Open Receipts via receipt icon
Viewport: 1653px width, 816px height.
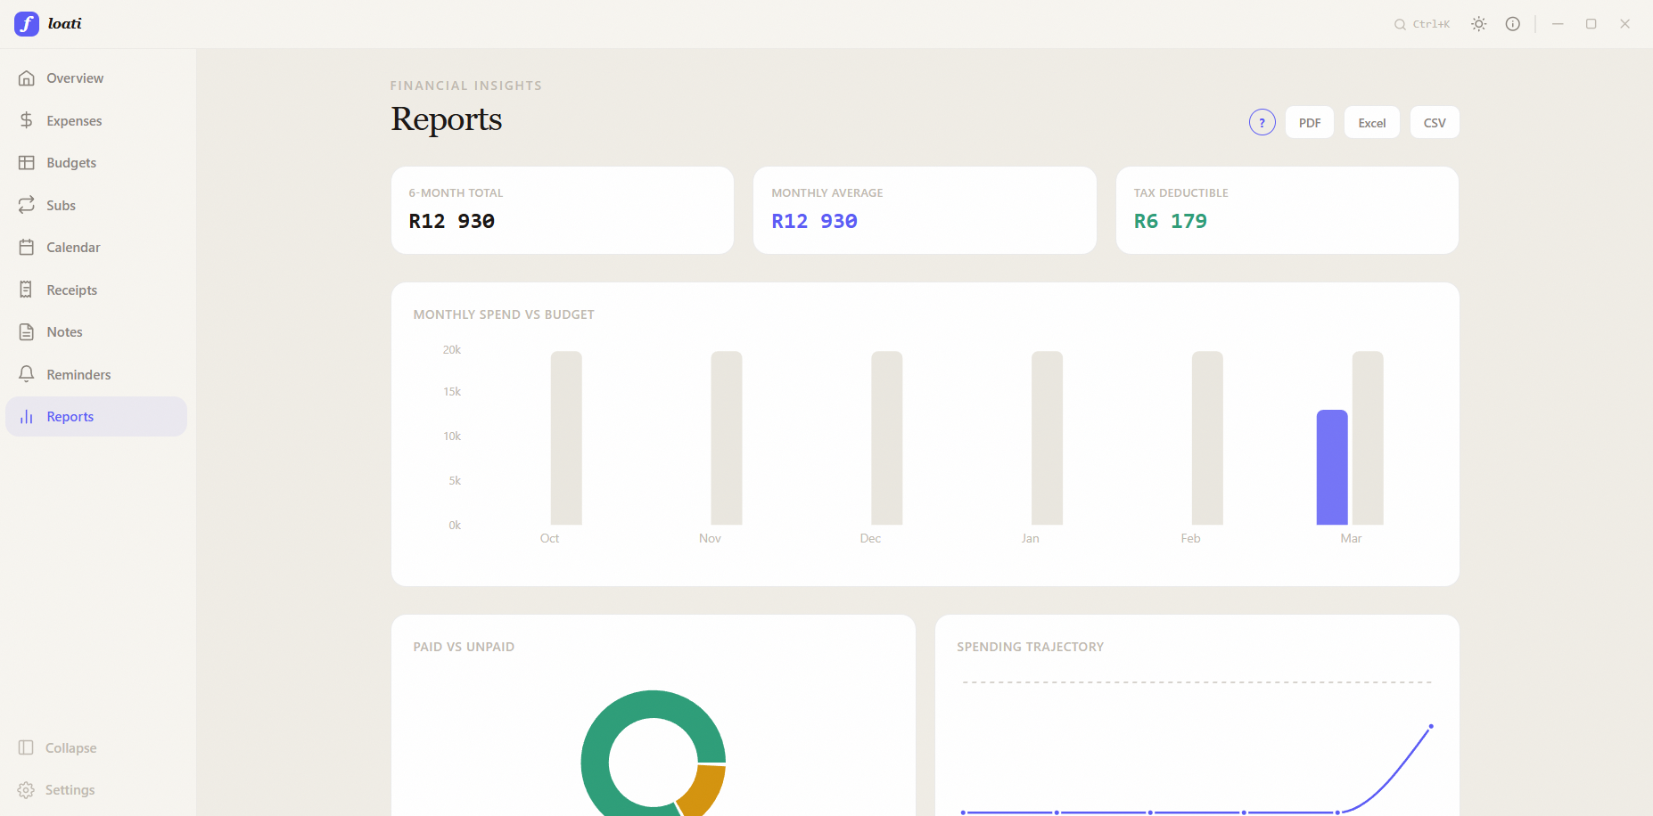(x=27, y=290)
